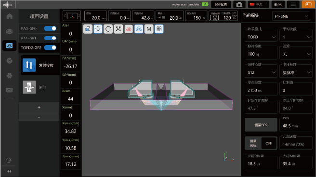Click the camera screenshot icon
Viewport: 316px width, 177px height.
[239, 4]
